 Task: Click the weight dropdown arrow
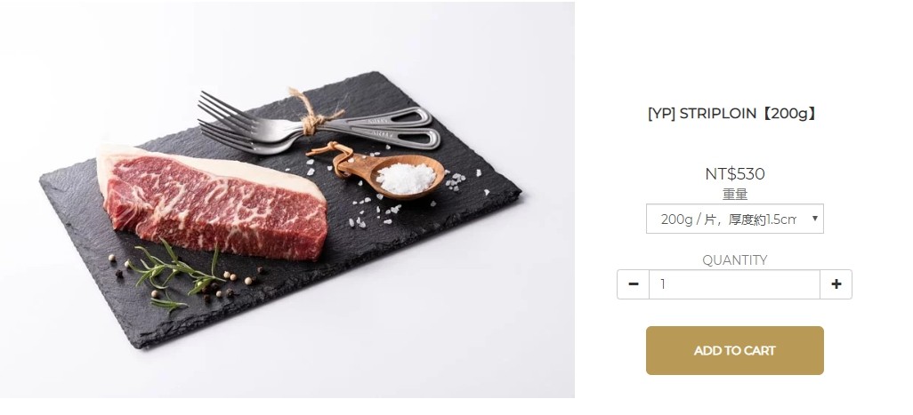pos(814,219)
